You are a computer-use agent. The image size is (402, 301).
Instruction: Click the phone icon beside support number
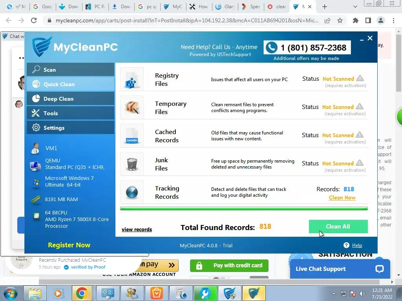point(272,47)
